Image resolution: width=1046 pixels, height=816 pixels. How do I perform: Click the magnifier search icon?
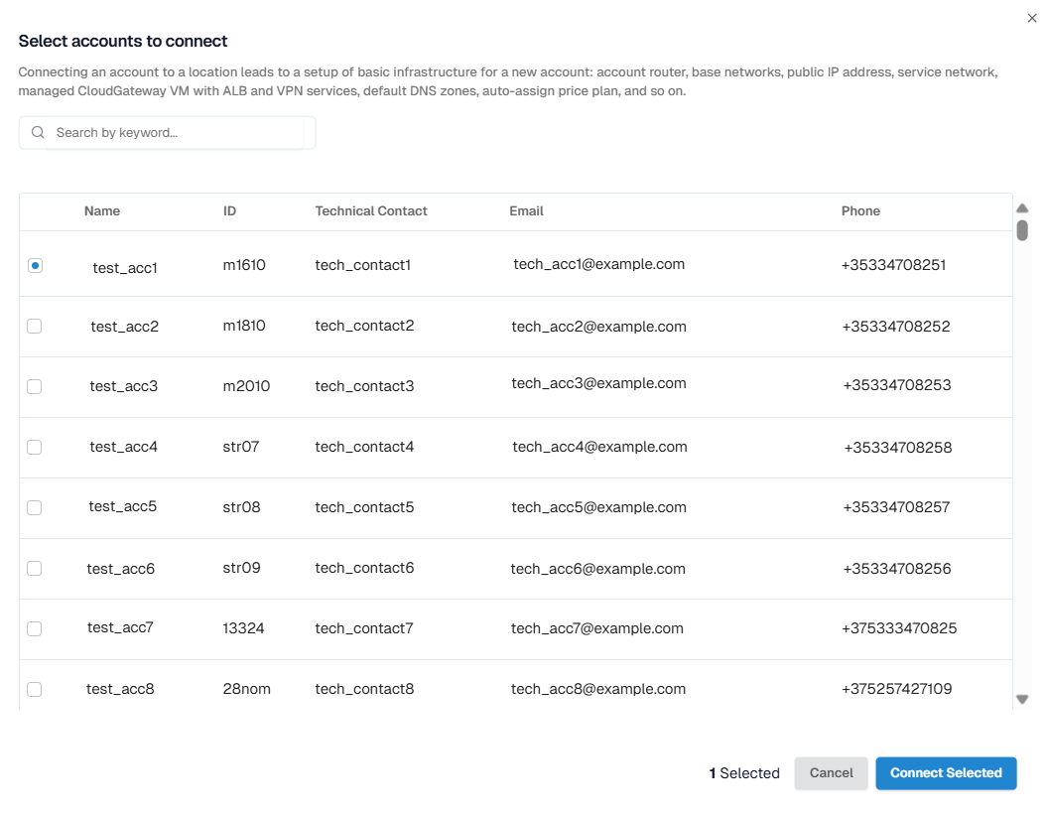coord(38,133)
